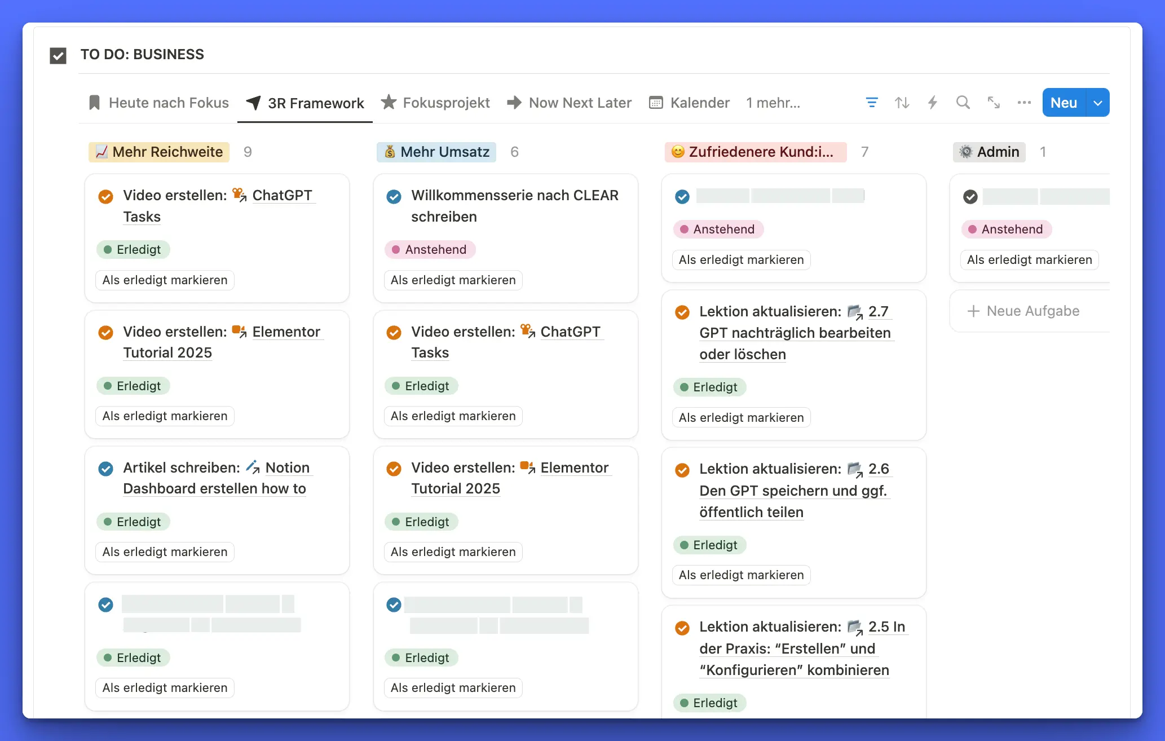
Task: Open the three-dots options menu
Action: coord(1024,103)
